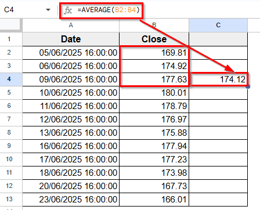The image size is (260, 210).
Task: Select cell with 05/06/2025 16:00:00
Action: click(71, 53)
